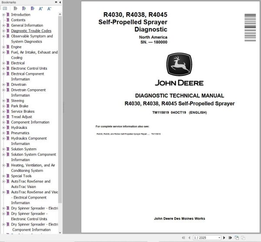
Task: Go to next page arrow
Action: point(224,238)
